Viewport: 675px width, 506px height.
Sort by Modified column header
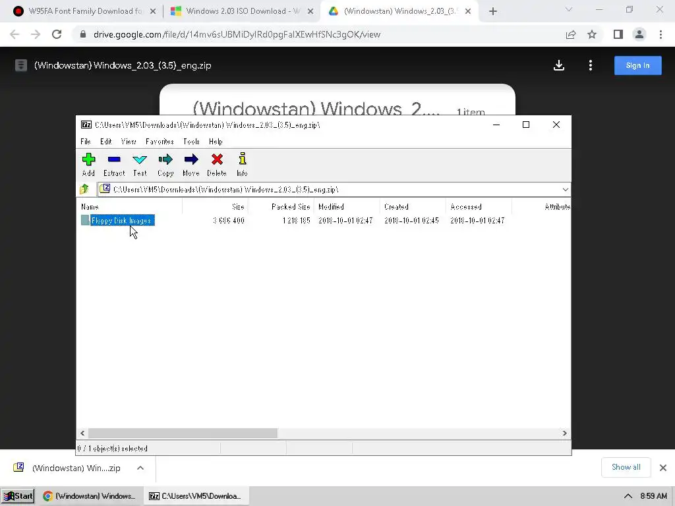[347, 206]
